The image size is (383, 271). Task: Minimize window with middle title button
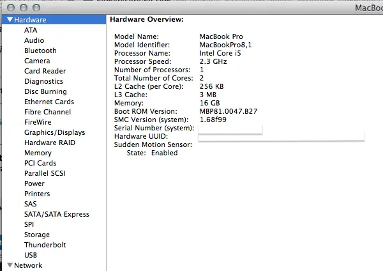tap(24, 8)
